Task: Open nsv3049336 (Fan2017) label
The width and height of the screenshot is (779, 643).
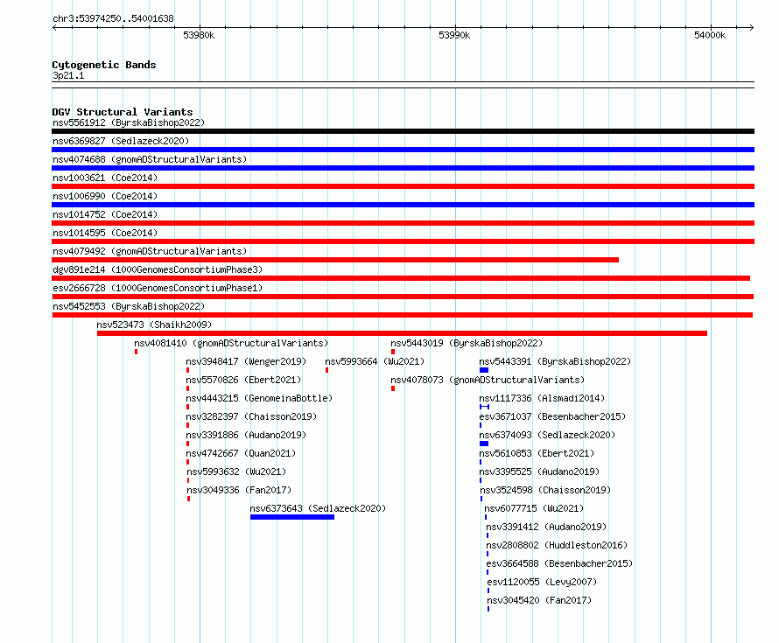Action: coord(239,490)
